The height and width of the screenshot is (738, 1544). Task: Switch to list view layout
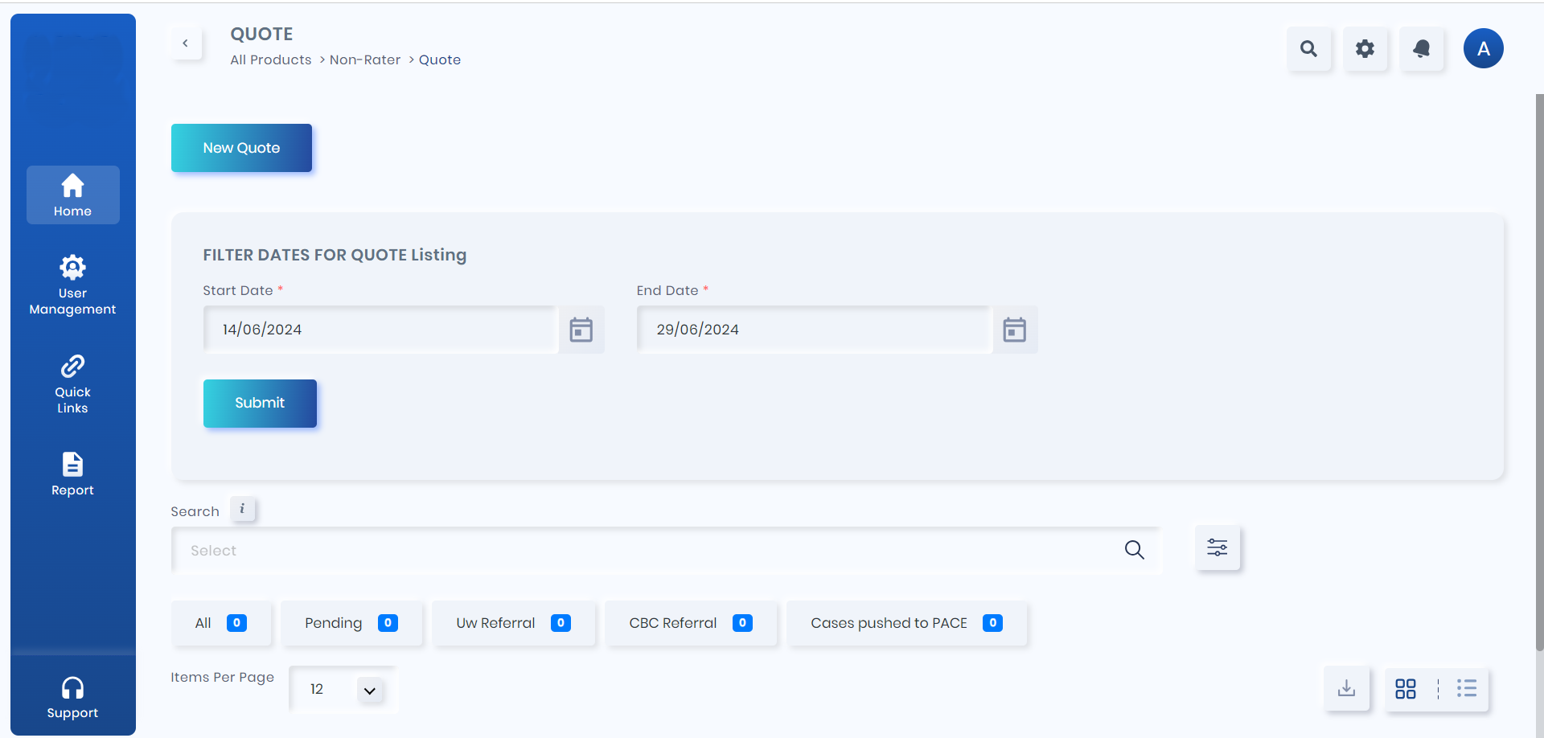tap(1466, 689)
